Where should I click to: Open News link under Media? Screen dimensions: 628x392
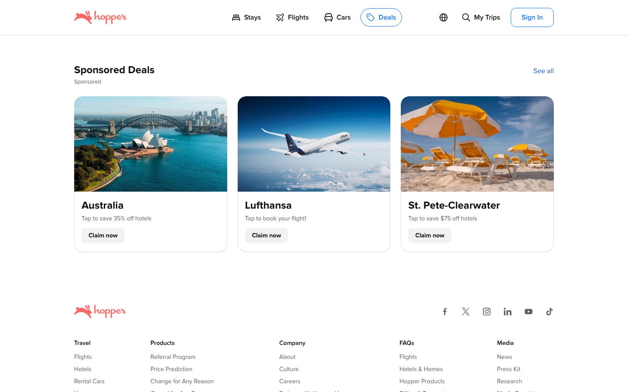(x=505, y=357)
